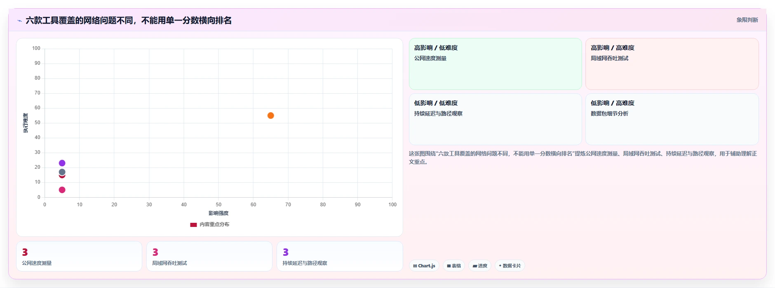Click the x-axis tick label 30
Screen dimensions: 775x288
point(149,205)
